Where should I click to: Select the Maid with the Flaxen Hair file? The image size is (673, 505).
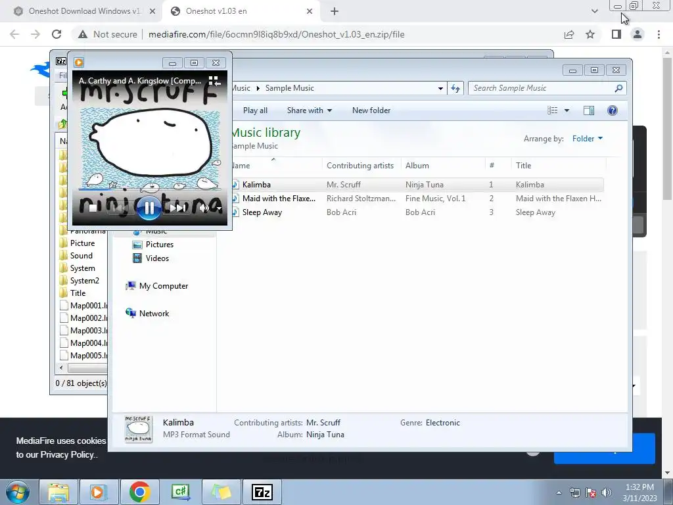tap(417, 199)
